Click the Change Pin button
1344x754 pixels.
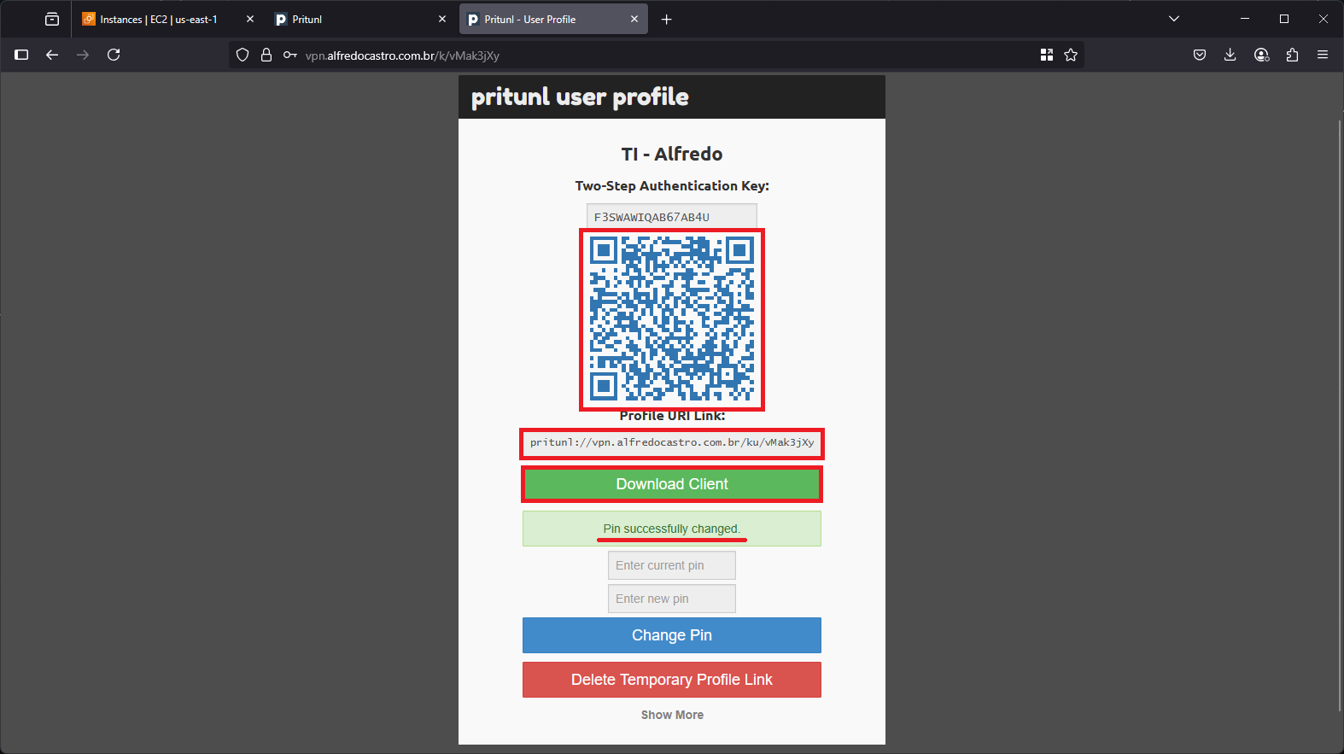(x=672, y=635)
